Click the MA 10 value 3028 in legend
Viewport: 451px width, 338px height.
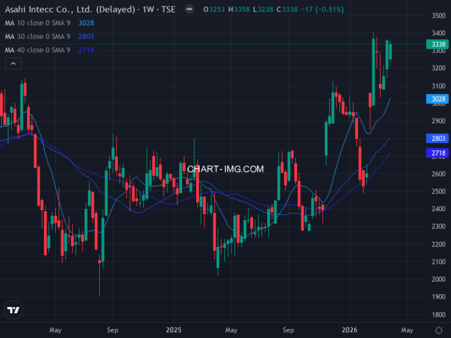pos(86,23)
